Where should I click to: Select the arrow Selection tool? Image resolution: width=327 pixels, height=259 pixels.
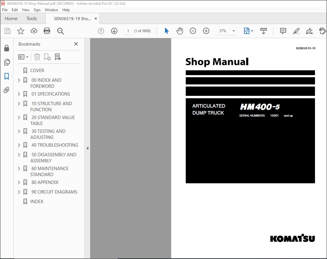pyautogui.click(x=167, y=31)
